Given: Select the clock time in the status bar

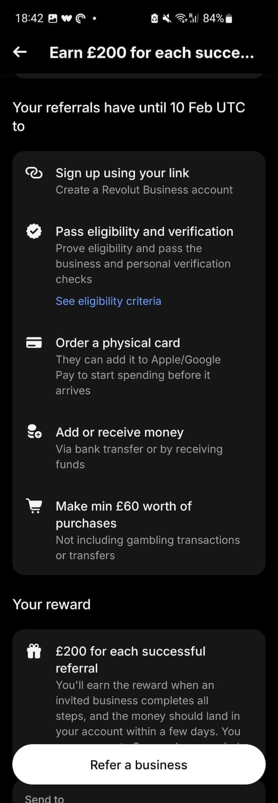Looking at the screenshot, I should (29, 17).
